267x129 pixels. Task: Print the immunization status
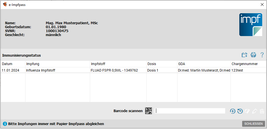[253, 55]
